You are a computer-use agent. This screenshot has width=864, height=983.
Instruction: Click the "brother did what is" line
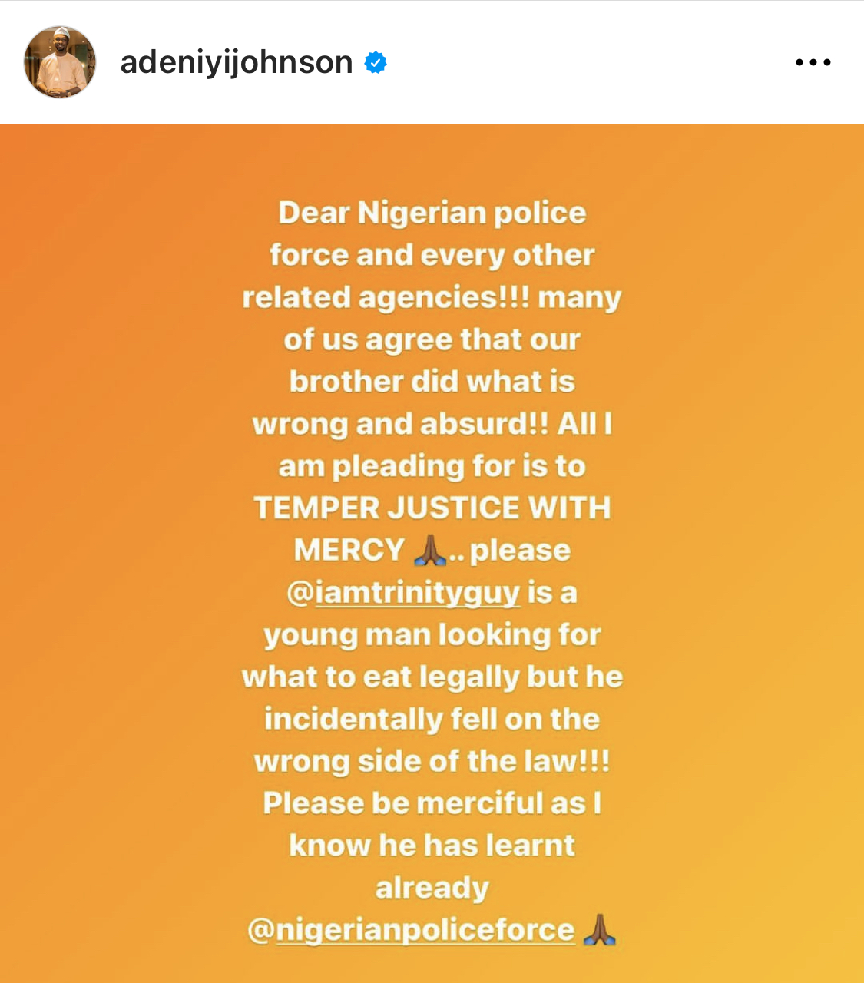(x=432, y=382)
